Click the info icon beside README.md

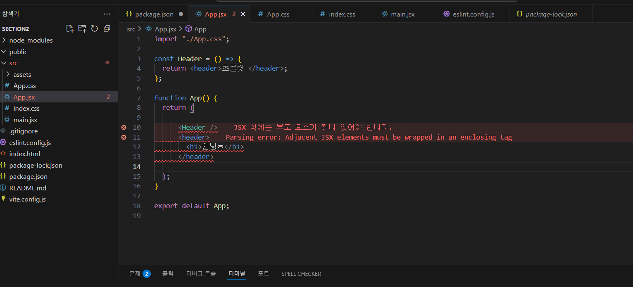4,188
